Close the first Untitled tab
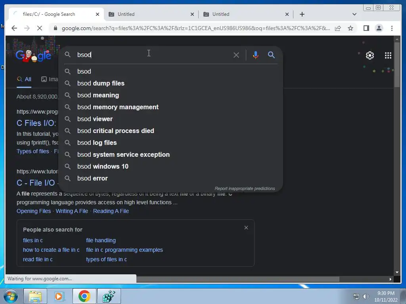The width and height of the screenshot is (406, 304). (x=192, y=14)
